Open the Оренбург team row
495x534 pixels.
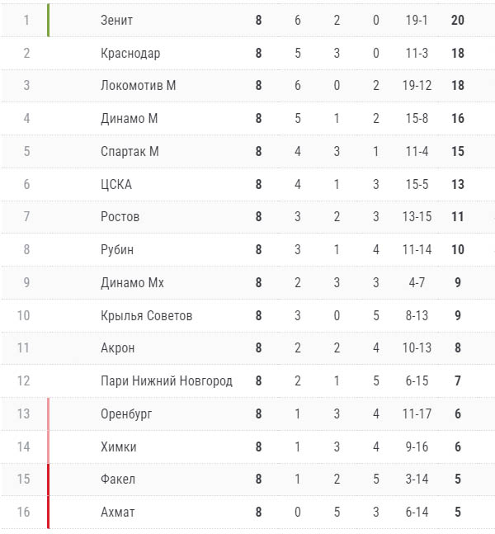tap(125, 414)
